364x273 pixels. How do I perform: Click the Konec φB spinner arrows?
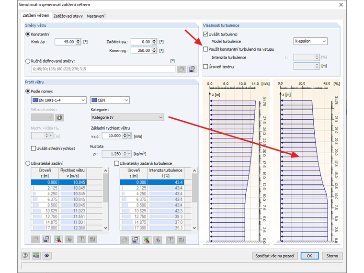(x=154, y=50)
